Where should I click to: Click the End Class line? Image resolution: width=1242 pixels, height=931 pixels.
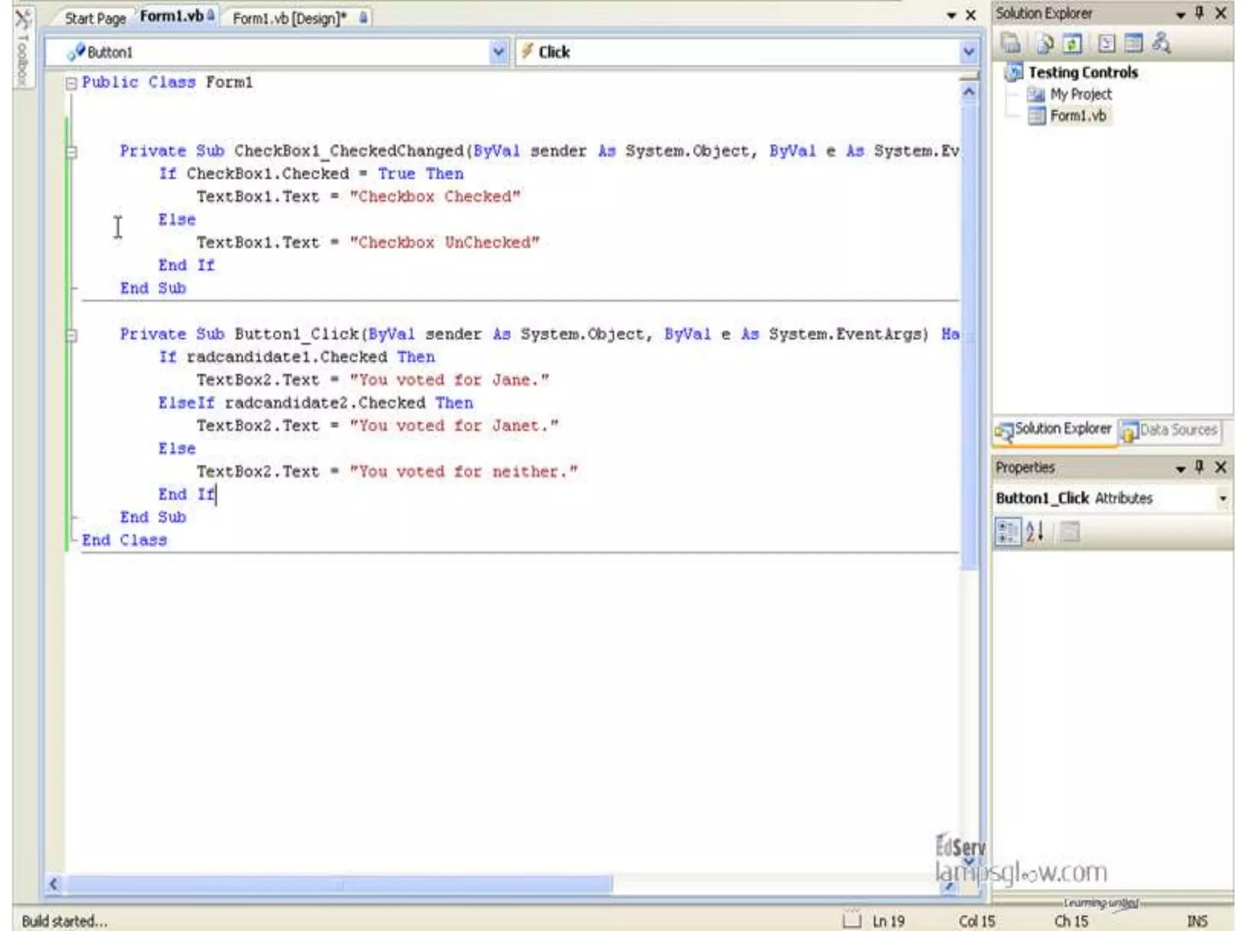[x=124, y=540]
